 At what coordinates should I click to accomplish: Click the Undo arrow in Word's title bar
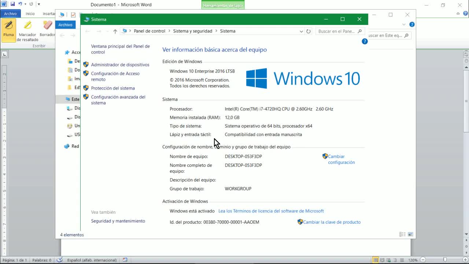(20, 4)
